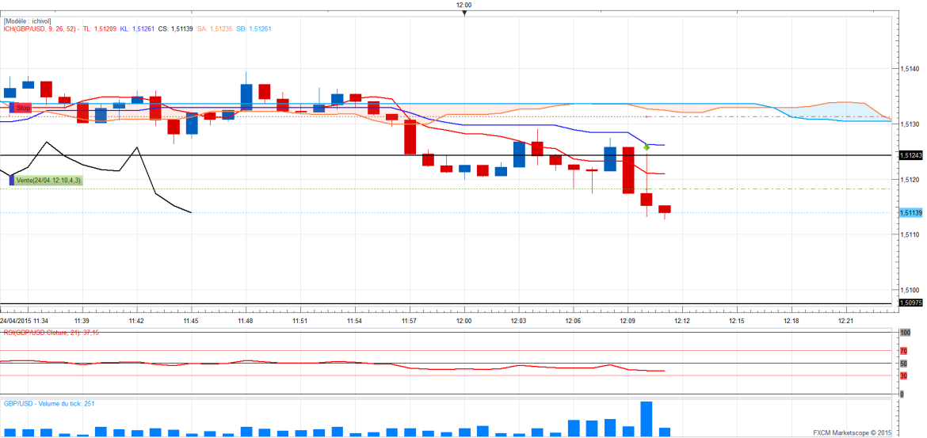Click the CS 1,51139 legend value
The height and width of the screenshot is (438, 927).
175,29
